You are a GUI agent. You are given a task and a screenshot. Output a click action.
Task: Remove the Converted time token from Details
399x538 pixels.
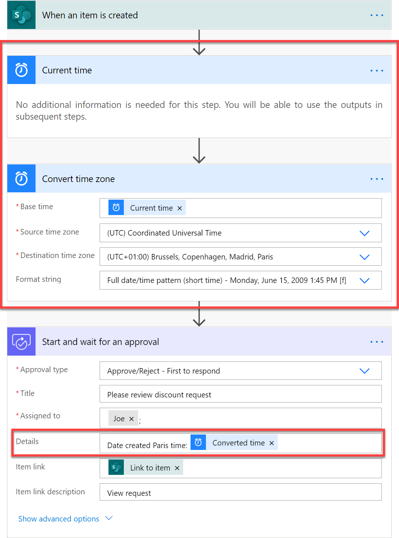[271, 443]
